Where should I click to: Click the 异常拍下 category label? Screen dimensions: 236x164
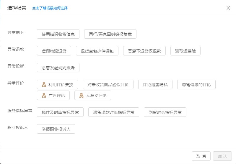[16, 32]
